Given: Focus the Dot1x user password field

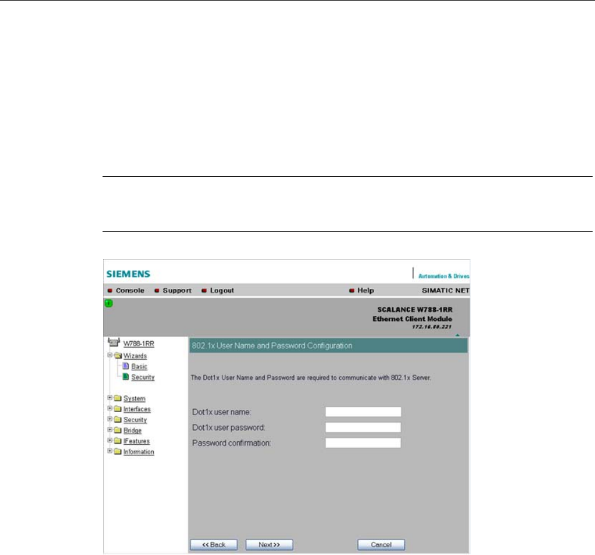Looking at the screenshot, I should [362, 427].
